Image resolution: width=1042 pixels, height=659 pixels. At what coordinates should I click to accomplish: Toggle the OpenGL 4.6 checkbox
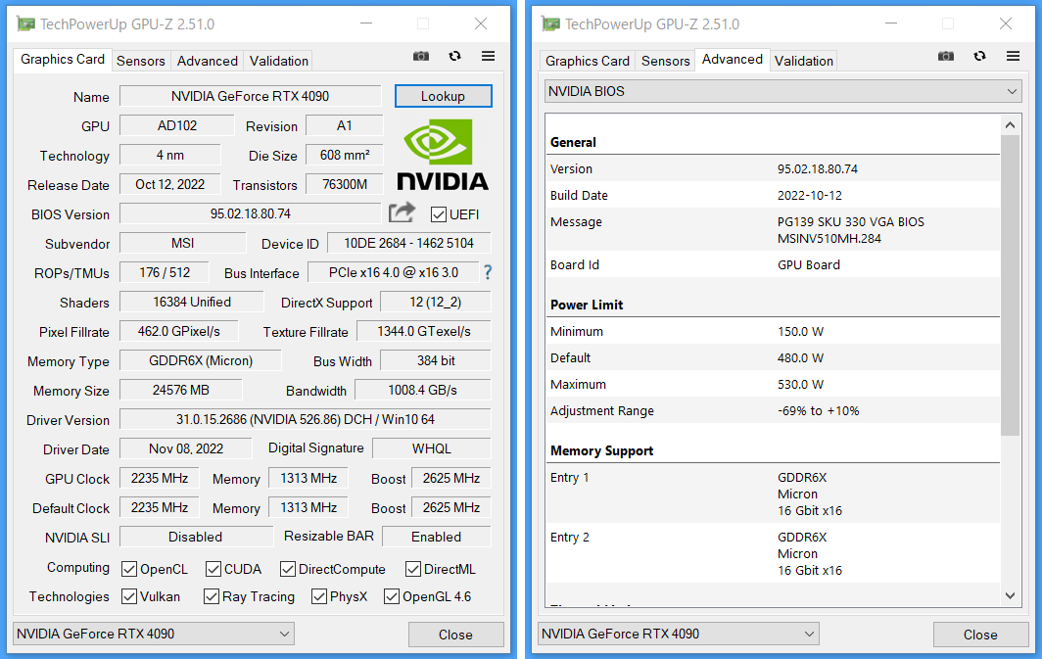(392, 596)
